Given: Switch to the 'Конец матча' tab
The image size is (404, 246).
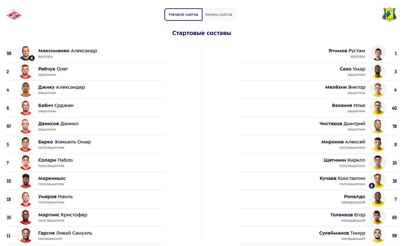Looking at the screenshot, I should (x=219, y=15).
